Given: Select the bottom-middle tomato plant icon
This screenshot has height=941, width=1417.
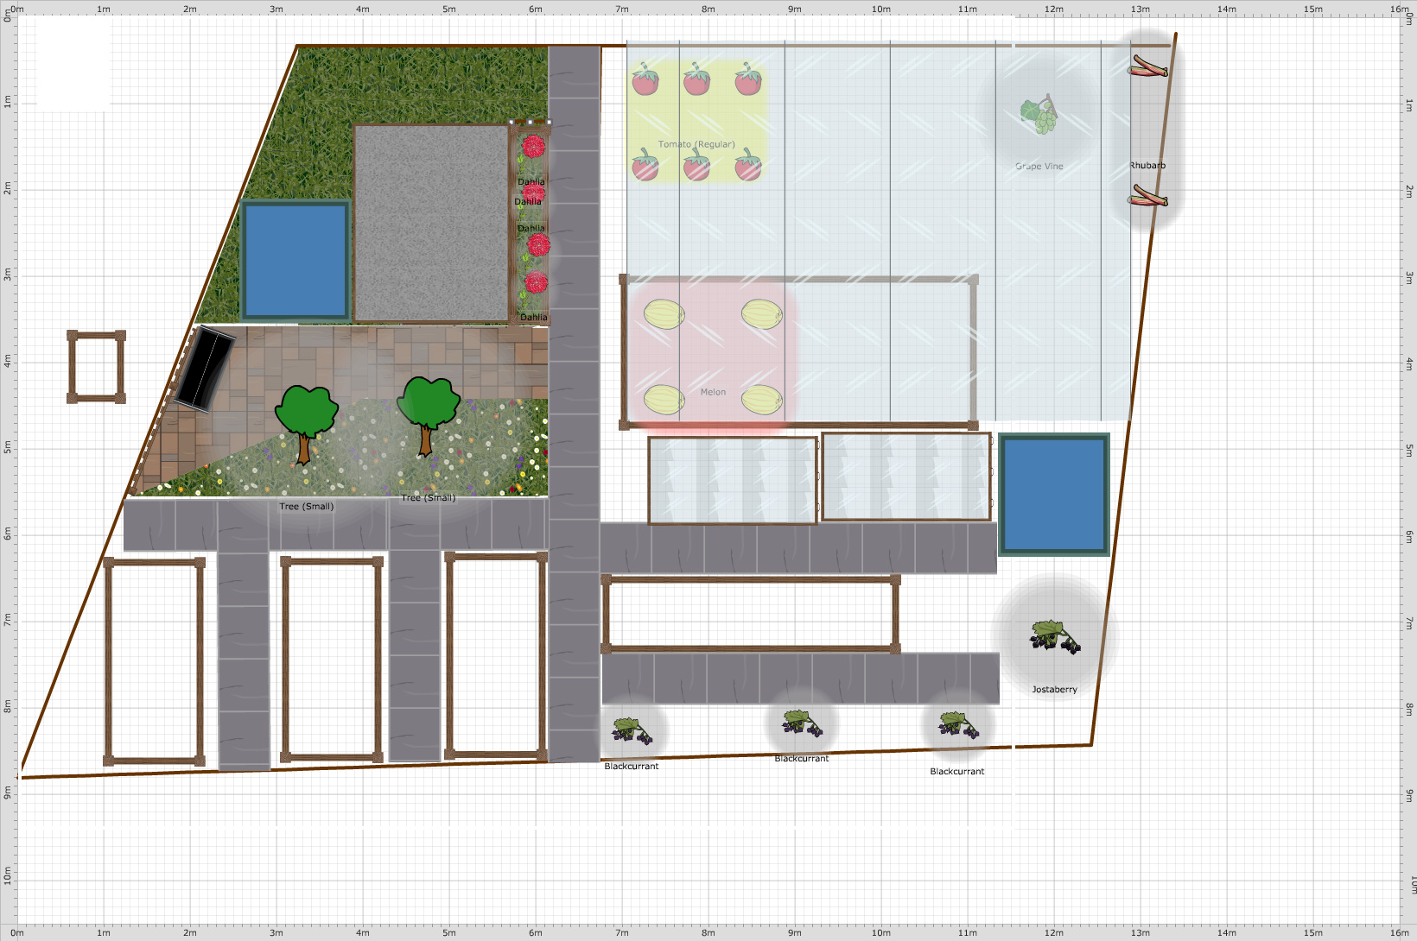Looking at the screenshot, I should click(696, 165).
